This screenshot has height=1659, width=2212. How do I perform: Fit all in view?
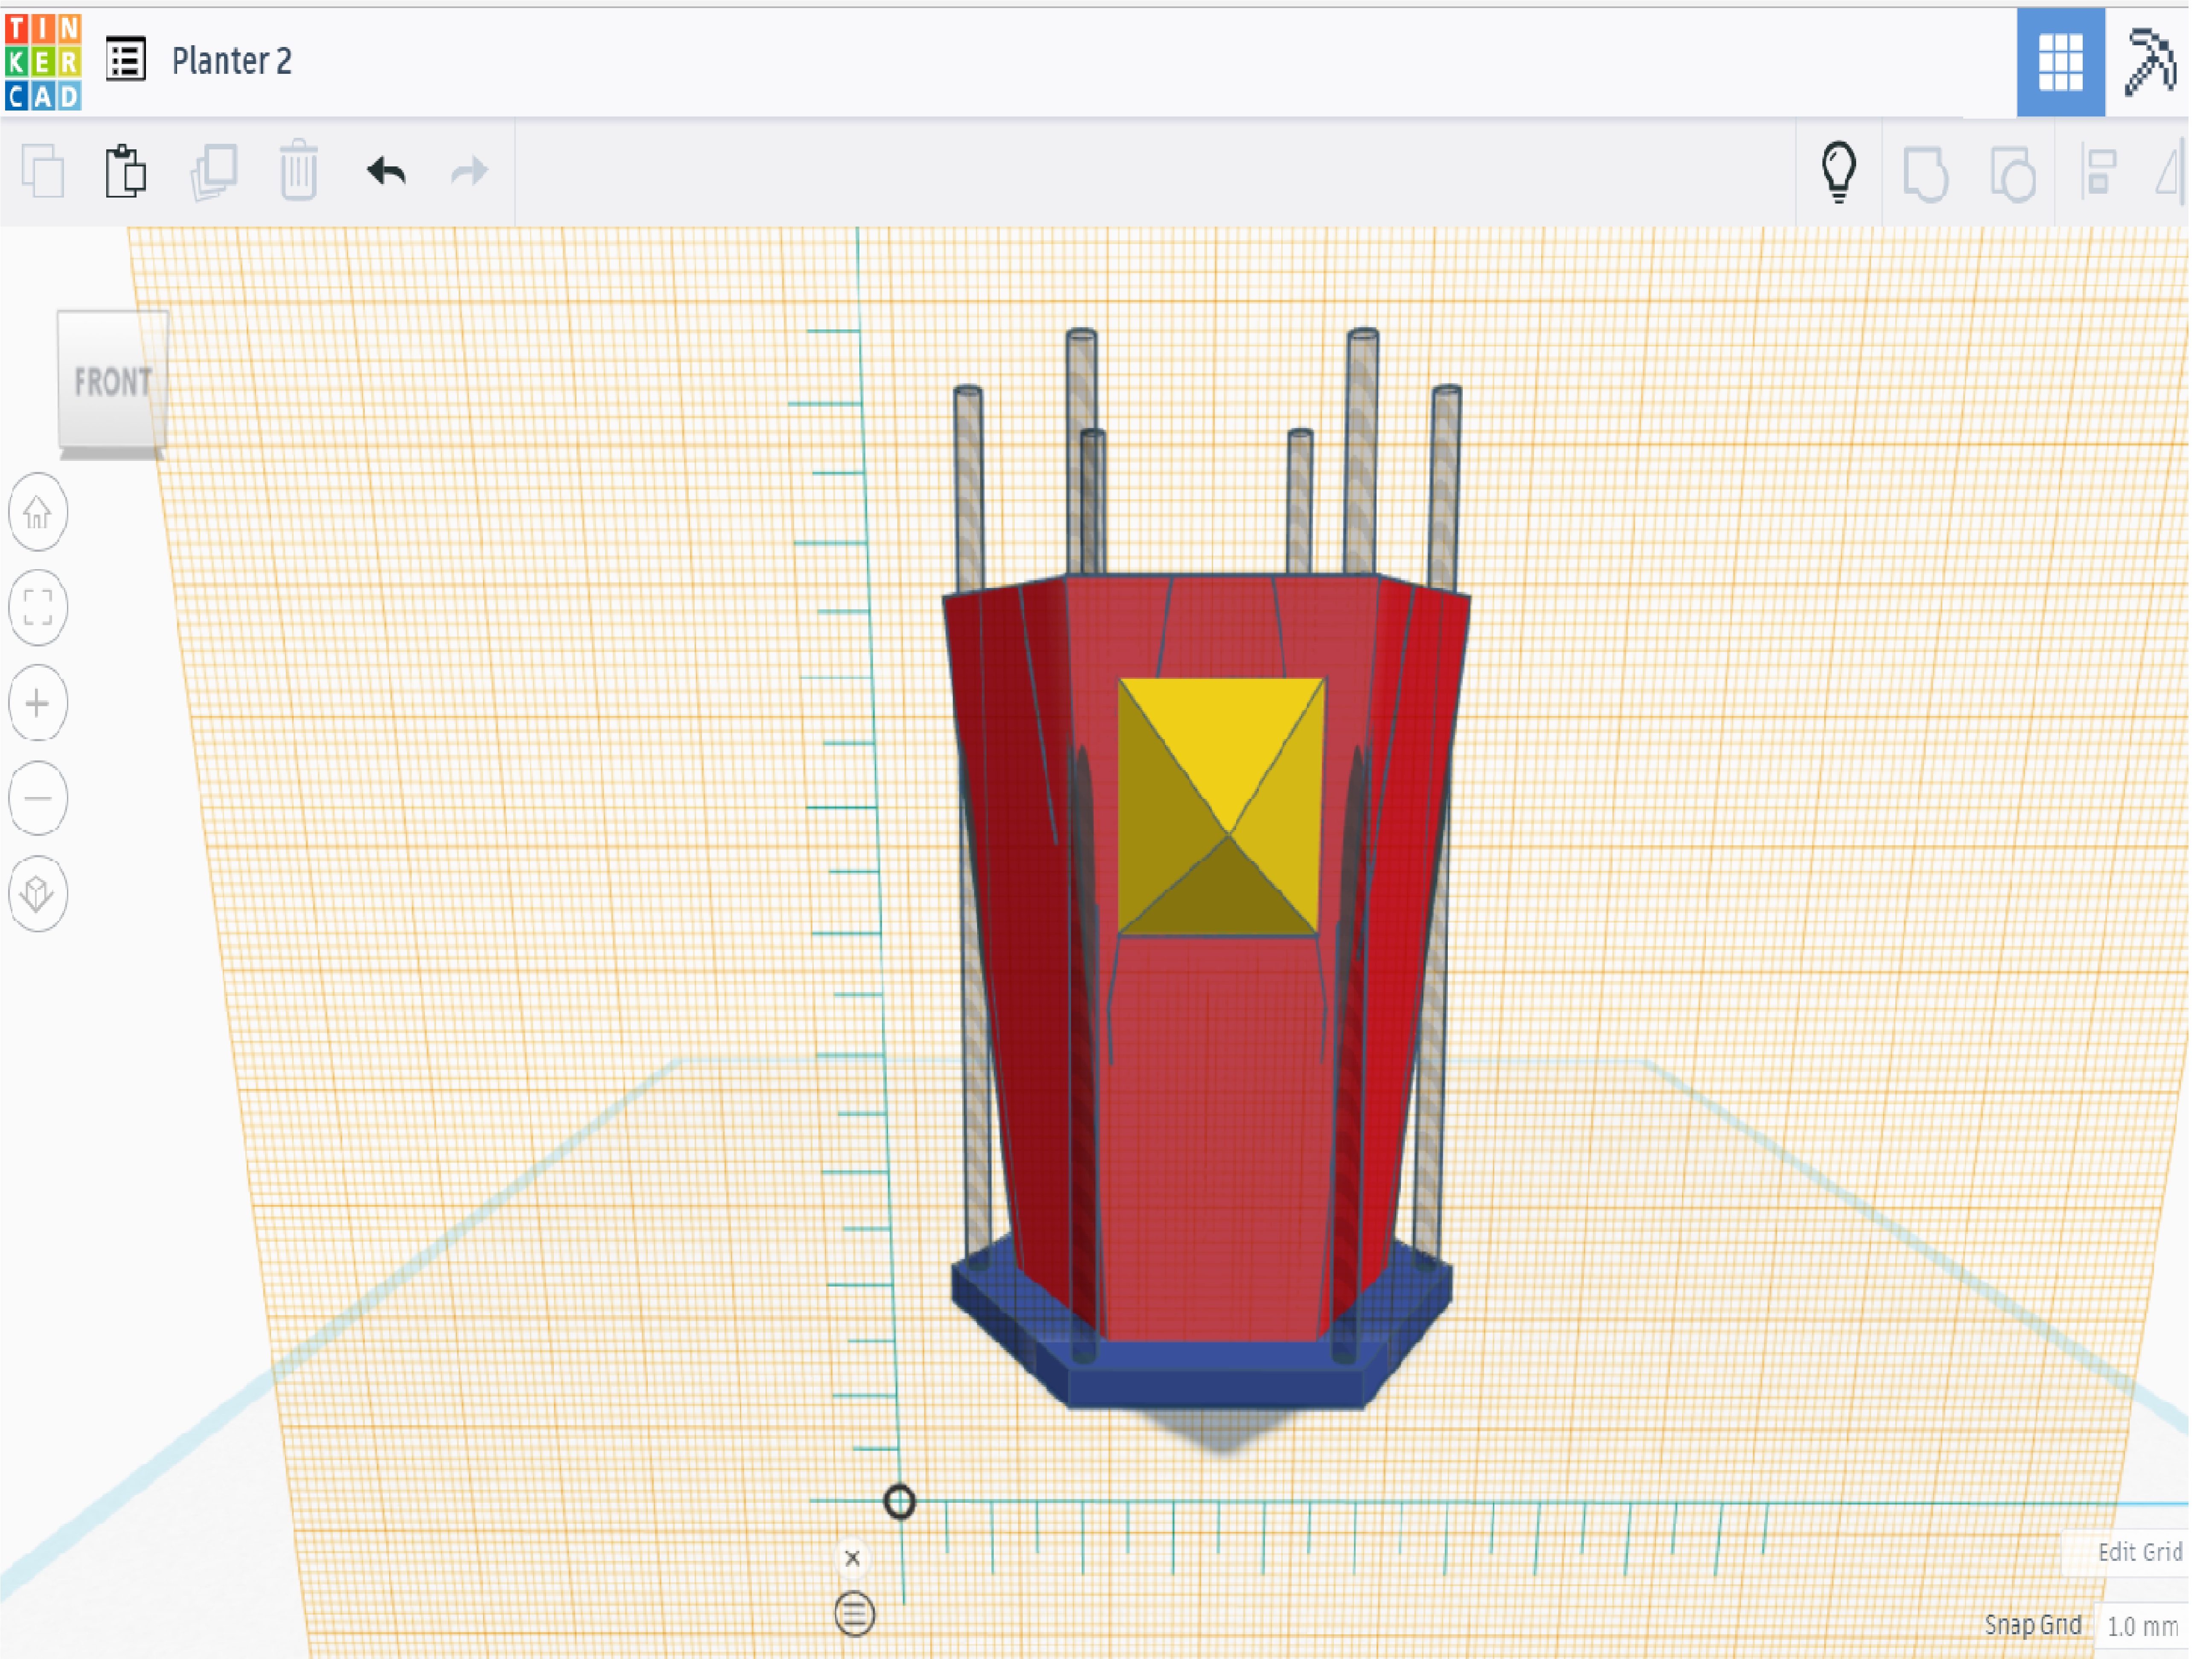click(38, 607)
